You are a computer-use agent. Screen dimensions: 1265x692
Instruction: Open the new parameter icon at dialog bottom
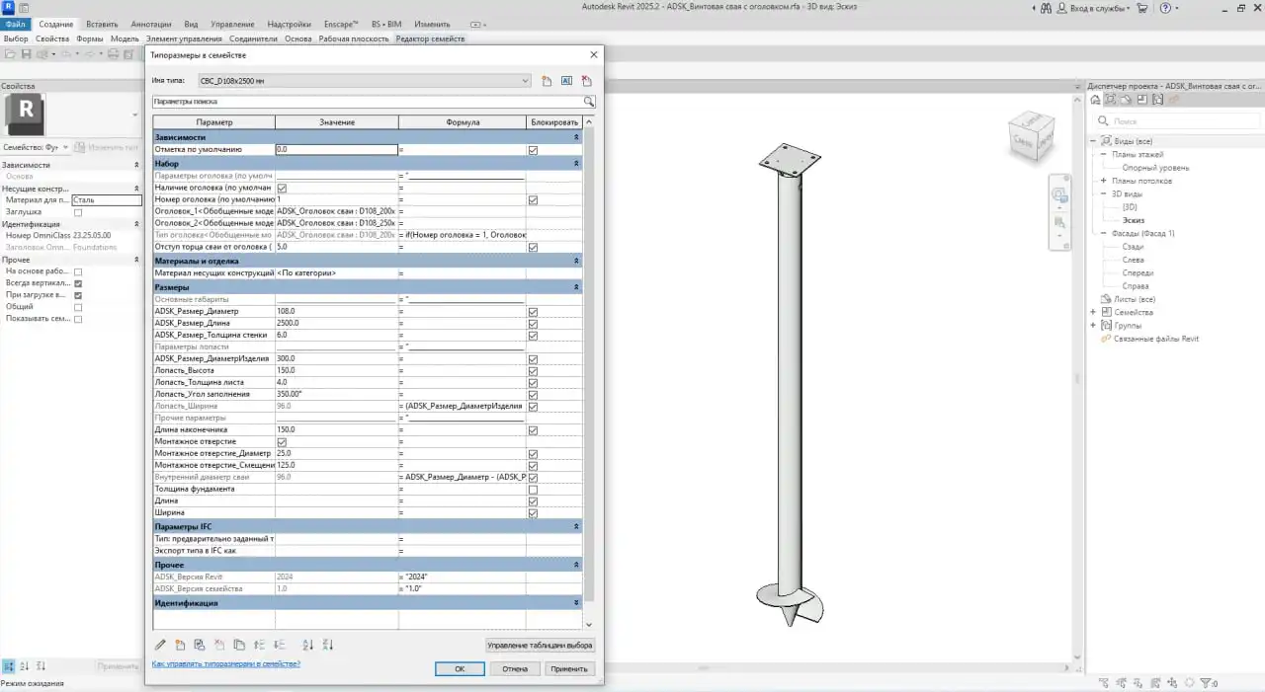click(181, 645)
